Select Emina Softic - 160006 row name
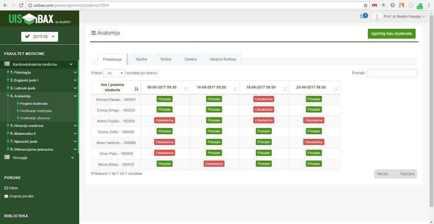Screen dimensions: 434x224 click(x=116, y=132)
